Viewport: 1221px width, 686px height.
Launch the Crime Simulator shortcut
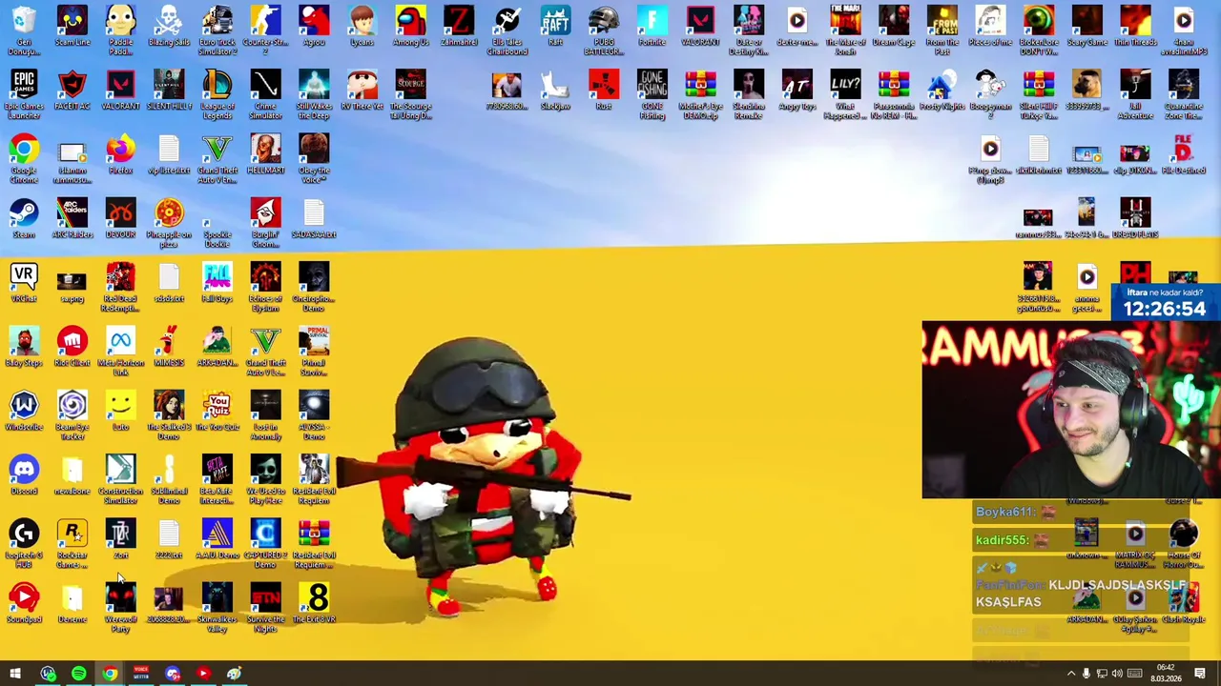265,94
